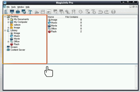Viewport: 140px width, 92px height.
Task: Minimize the inner document window
Action: [131, 7]
